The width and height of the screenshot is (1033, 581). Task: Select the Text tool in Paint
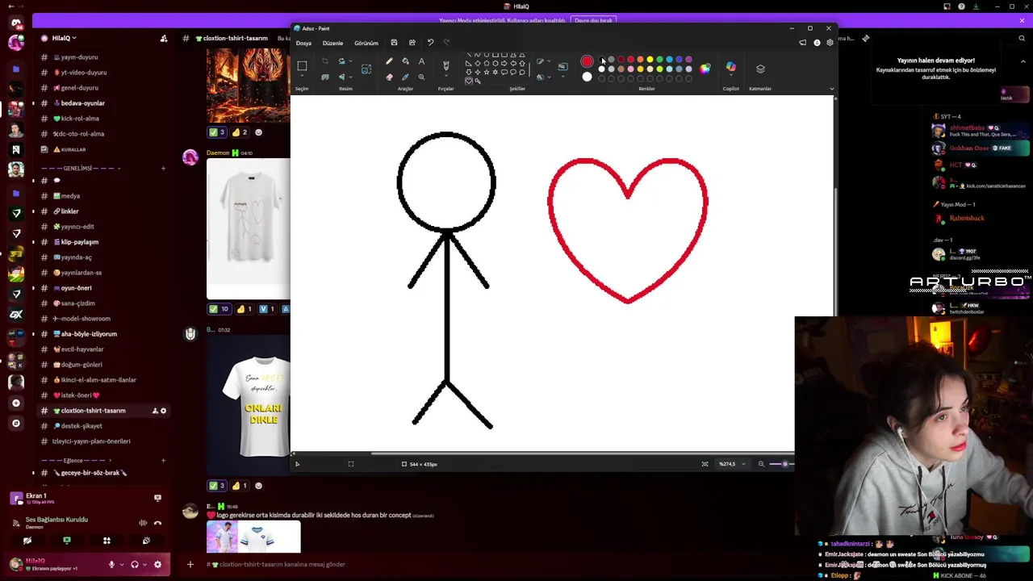(x=421, y=61)
